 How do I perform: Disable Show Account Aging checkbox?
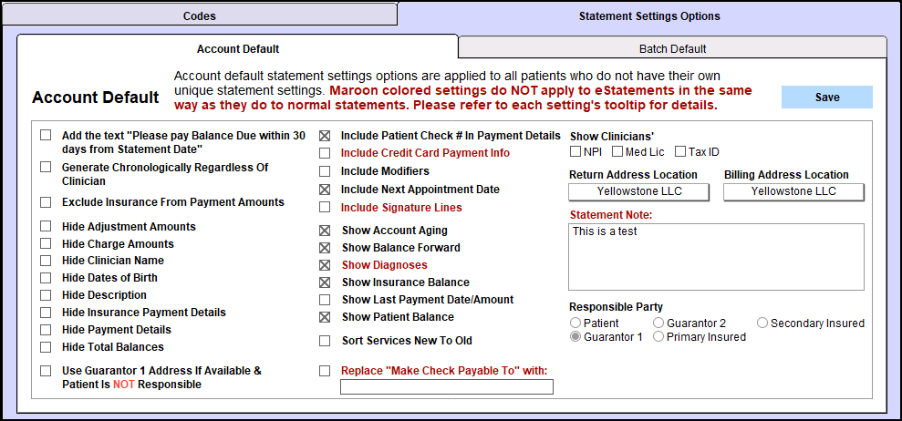point(325,231)
